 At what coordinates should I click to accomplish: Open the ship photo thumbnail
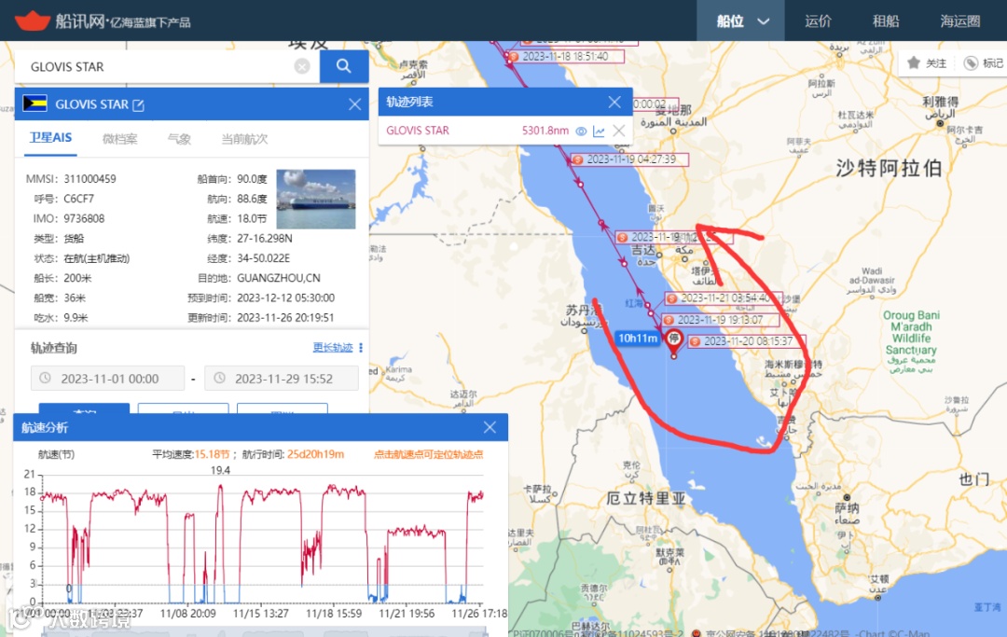coord(316,199)
